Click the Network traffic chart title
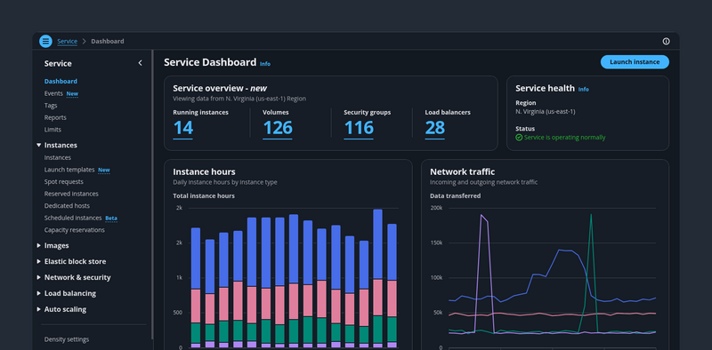The image size is (712, 350). pyautogui.click(x=462, y=171)
